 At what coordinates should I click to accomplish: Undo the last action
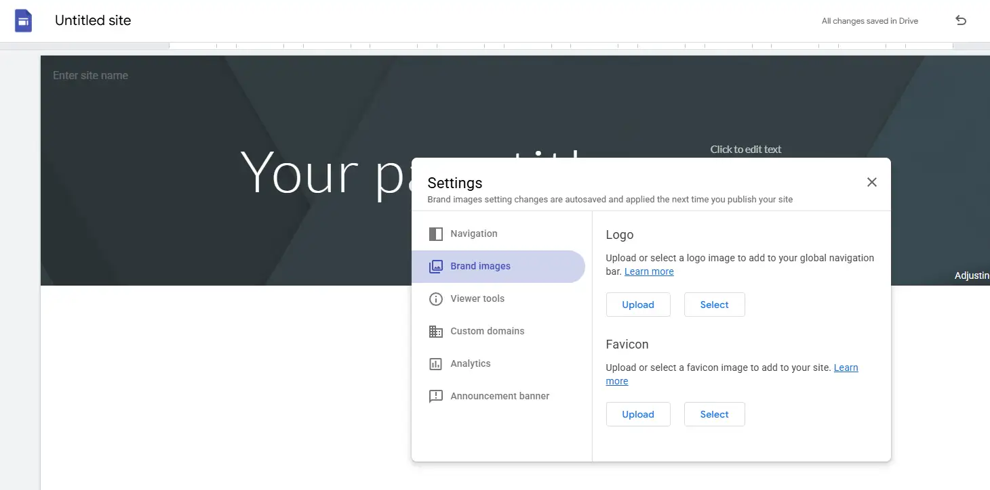click(960, 20)
